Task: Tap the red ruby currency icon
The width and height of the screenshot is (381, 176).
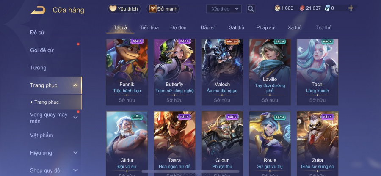Action: [302, 8]
